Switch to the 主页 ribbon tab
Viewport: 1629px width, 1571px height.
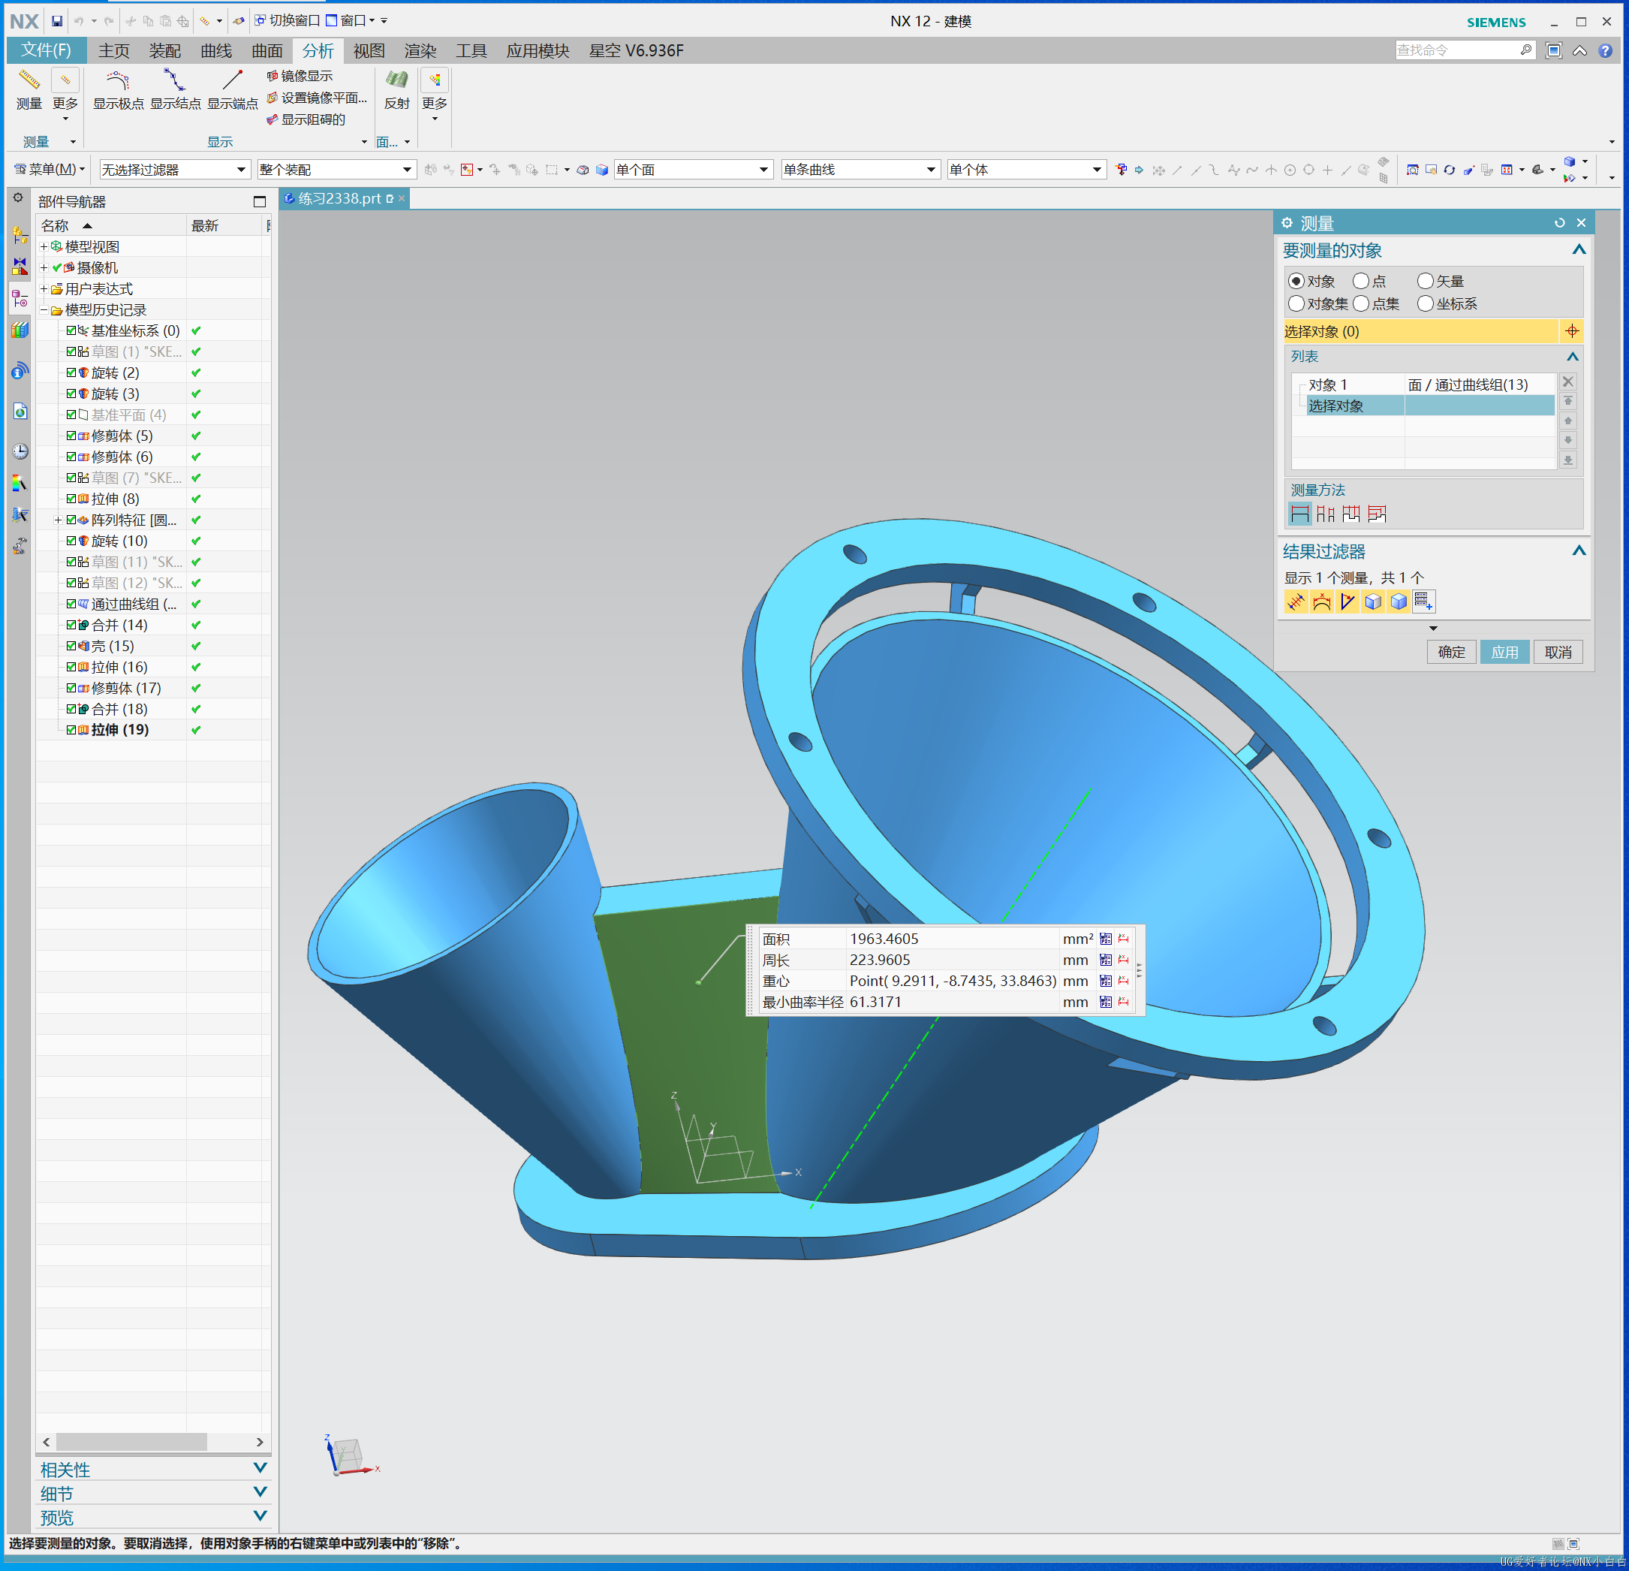coord(114,51)
